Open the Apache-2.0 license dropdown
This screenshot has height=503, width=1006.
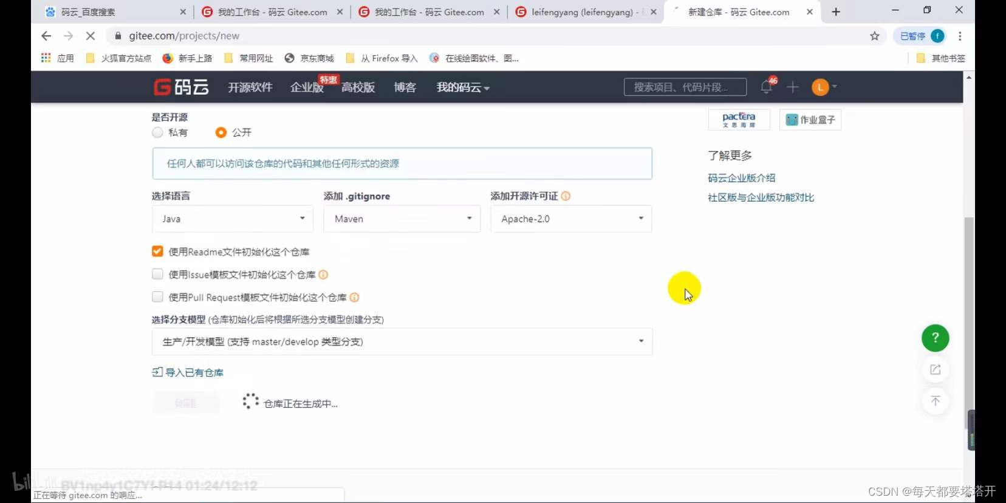pos(571,219)
